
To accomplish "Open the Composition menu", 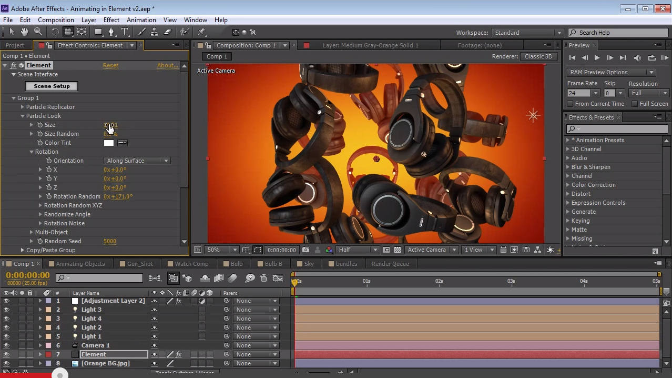I will [56, 19].
